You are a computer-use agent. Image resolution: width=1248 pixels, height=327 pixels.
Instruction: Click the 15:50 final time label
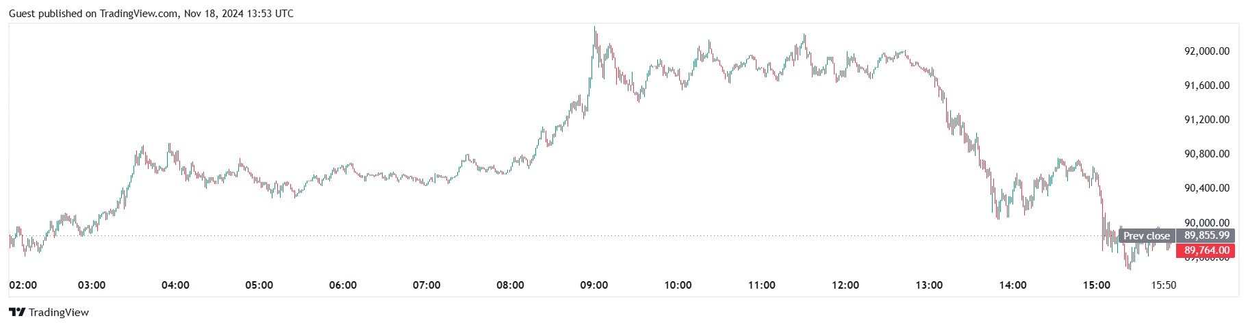(x=1163, y=285)
